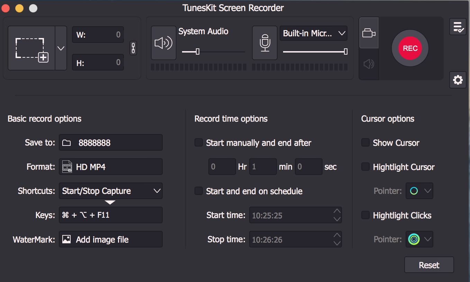Enable the Hightlight Clicks checkbox
The image size is (470, 282).
pos(365,215)
